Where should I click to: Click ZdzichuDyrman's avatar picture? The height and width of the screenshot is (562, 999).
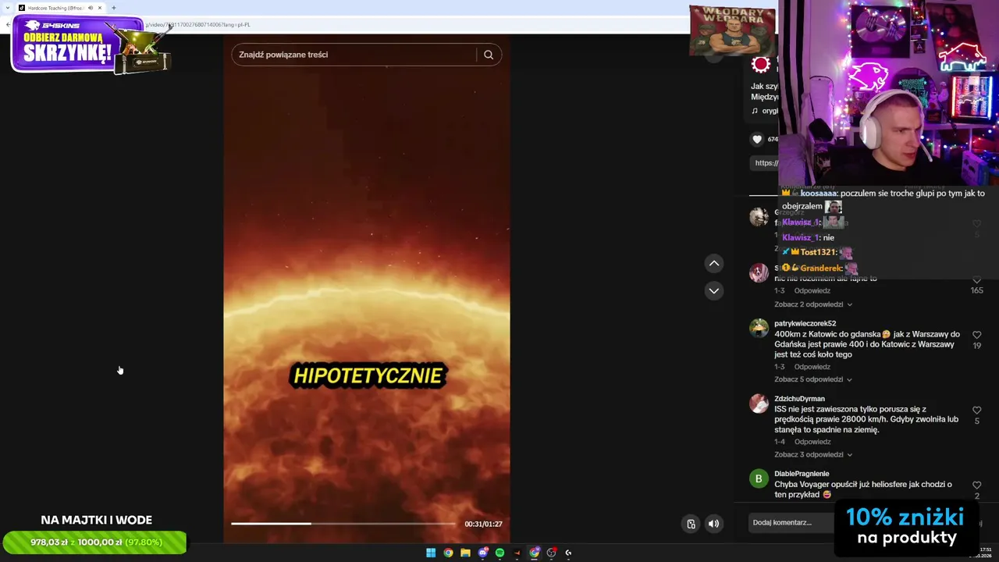tap(759, 404)
